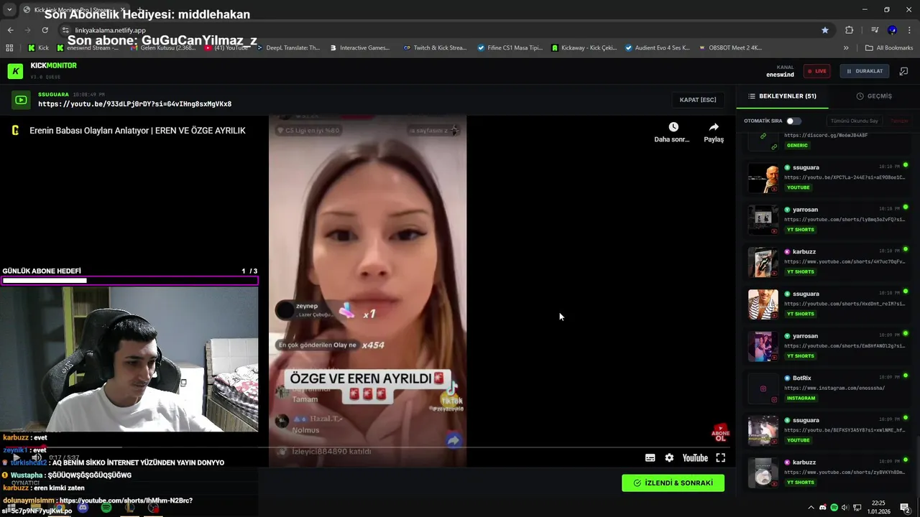Open video title Erenin Babası Olayları Anlatıyor

pyautogui.click(x=137, y=131)
